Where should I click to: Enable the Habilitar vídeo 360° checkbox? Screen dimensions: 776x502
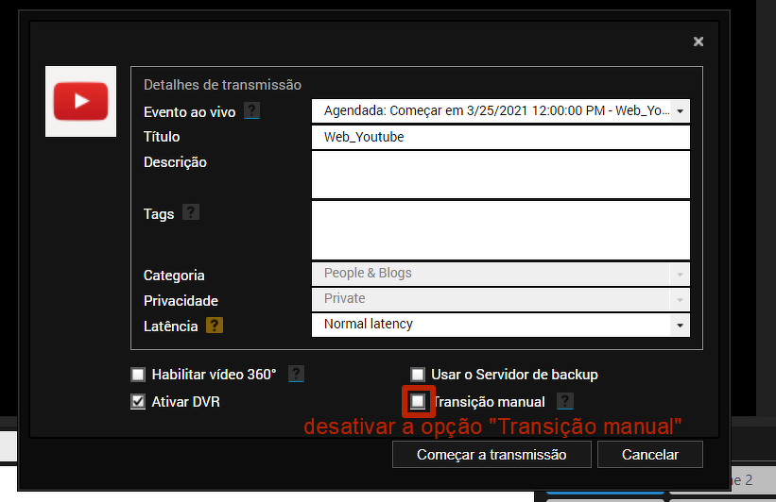click(x=138, y=375)
